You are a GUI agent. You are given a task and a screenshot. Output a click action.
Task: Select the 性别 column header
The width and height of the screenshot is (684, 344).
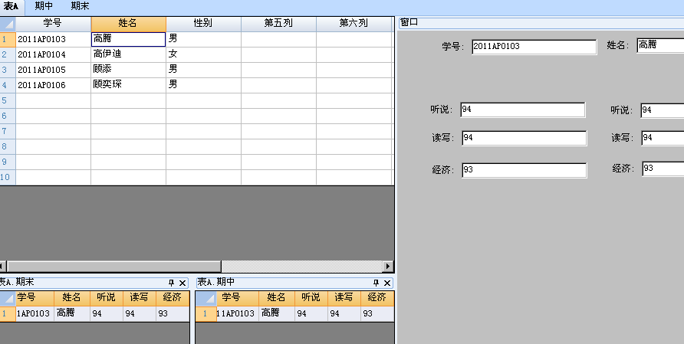coord(203,24)
